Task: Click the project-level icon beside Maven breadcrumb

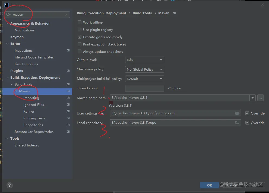Action: (174, 13)
